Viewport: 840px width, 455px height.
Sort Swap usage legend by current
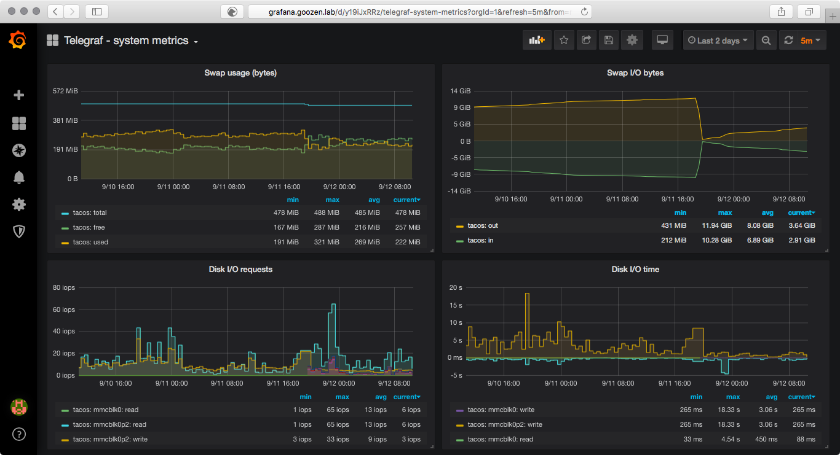tap(407, 200)
